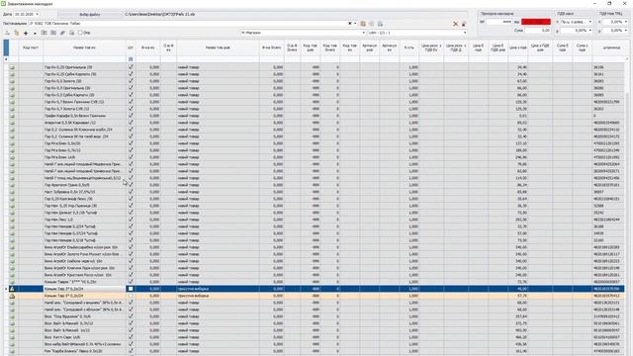Click the red date field in Прихідна накладна group
Image resolution: width=633 pixels, height=356 pixels.
click(x=536, y=22)
